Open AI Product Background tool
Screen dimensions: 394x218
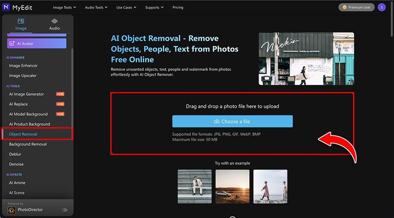click(30, 124)
